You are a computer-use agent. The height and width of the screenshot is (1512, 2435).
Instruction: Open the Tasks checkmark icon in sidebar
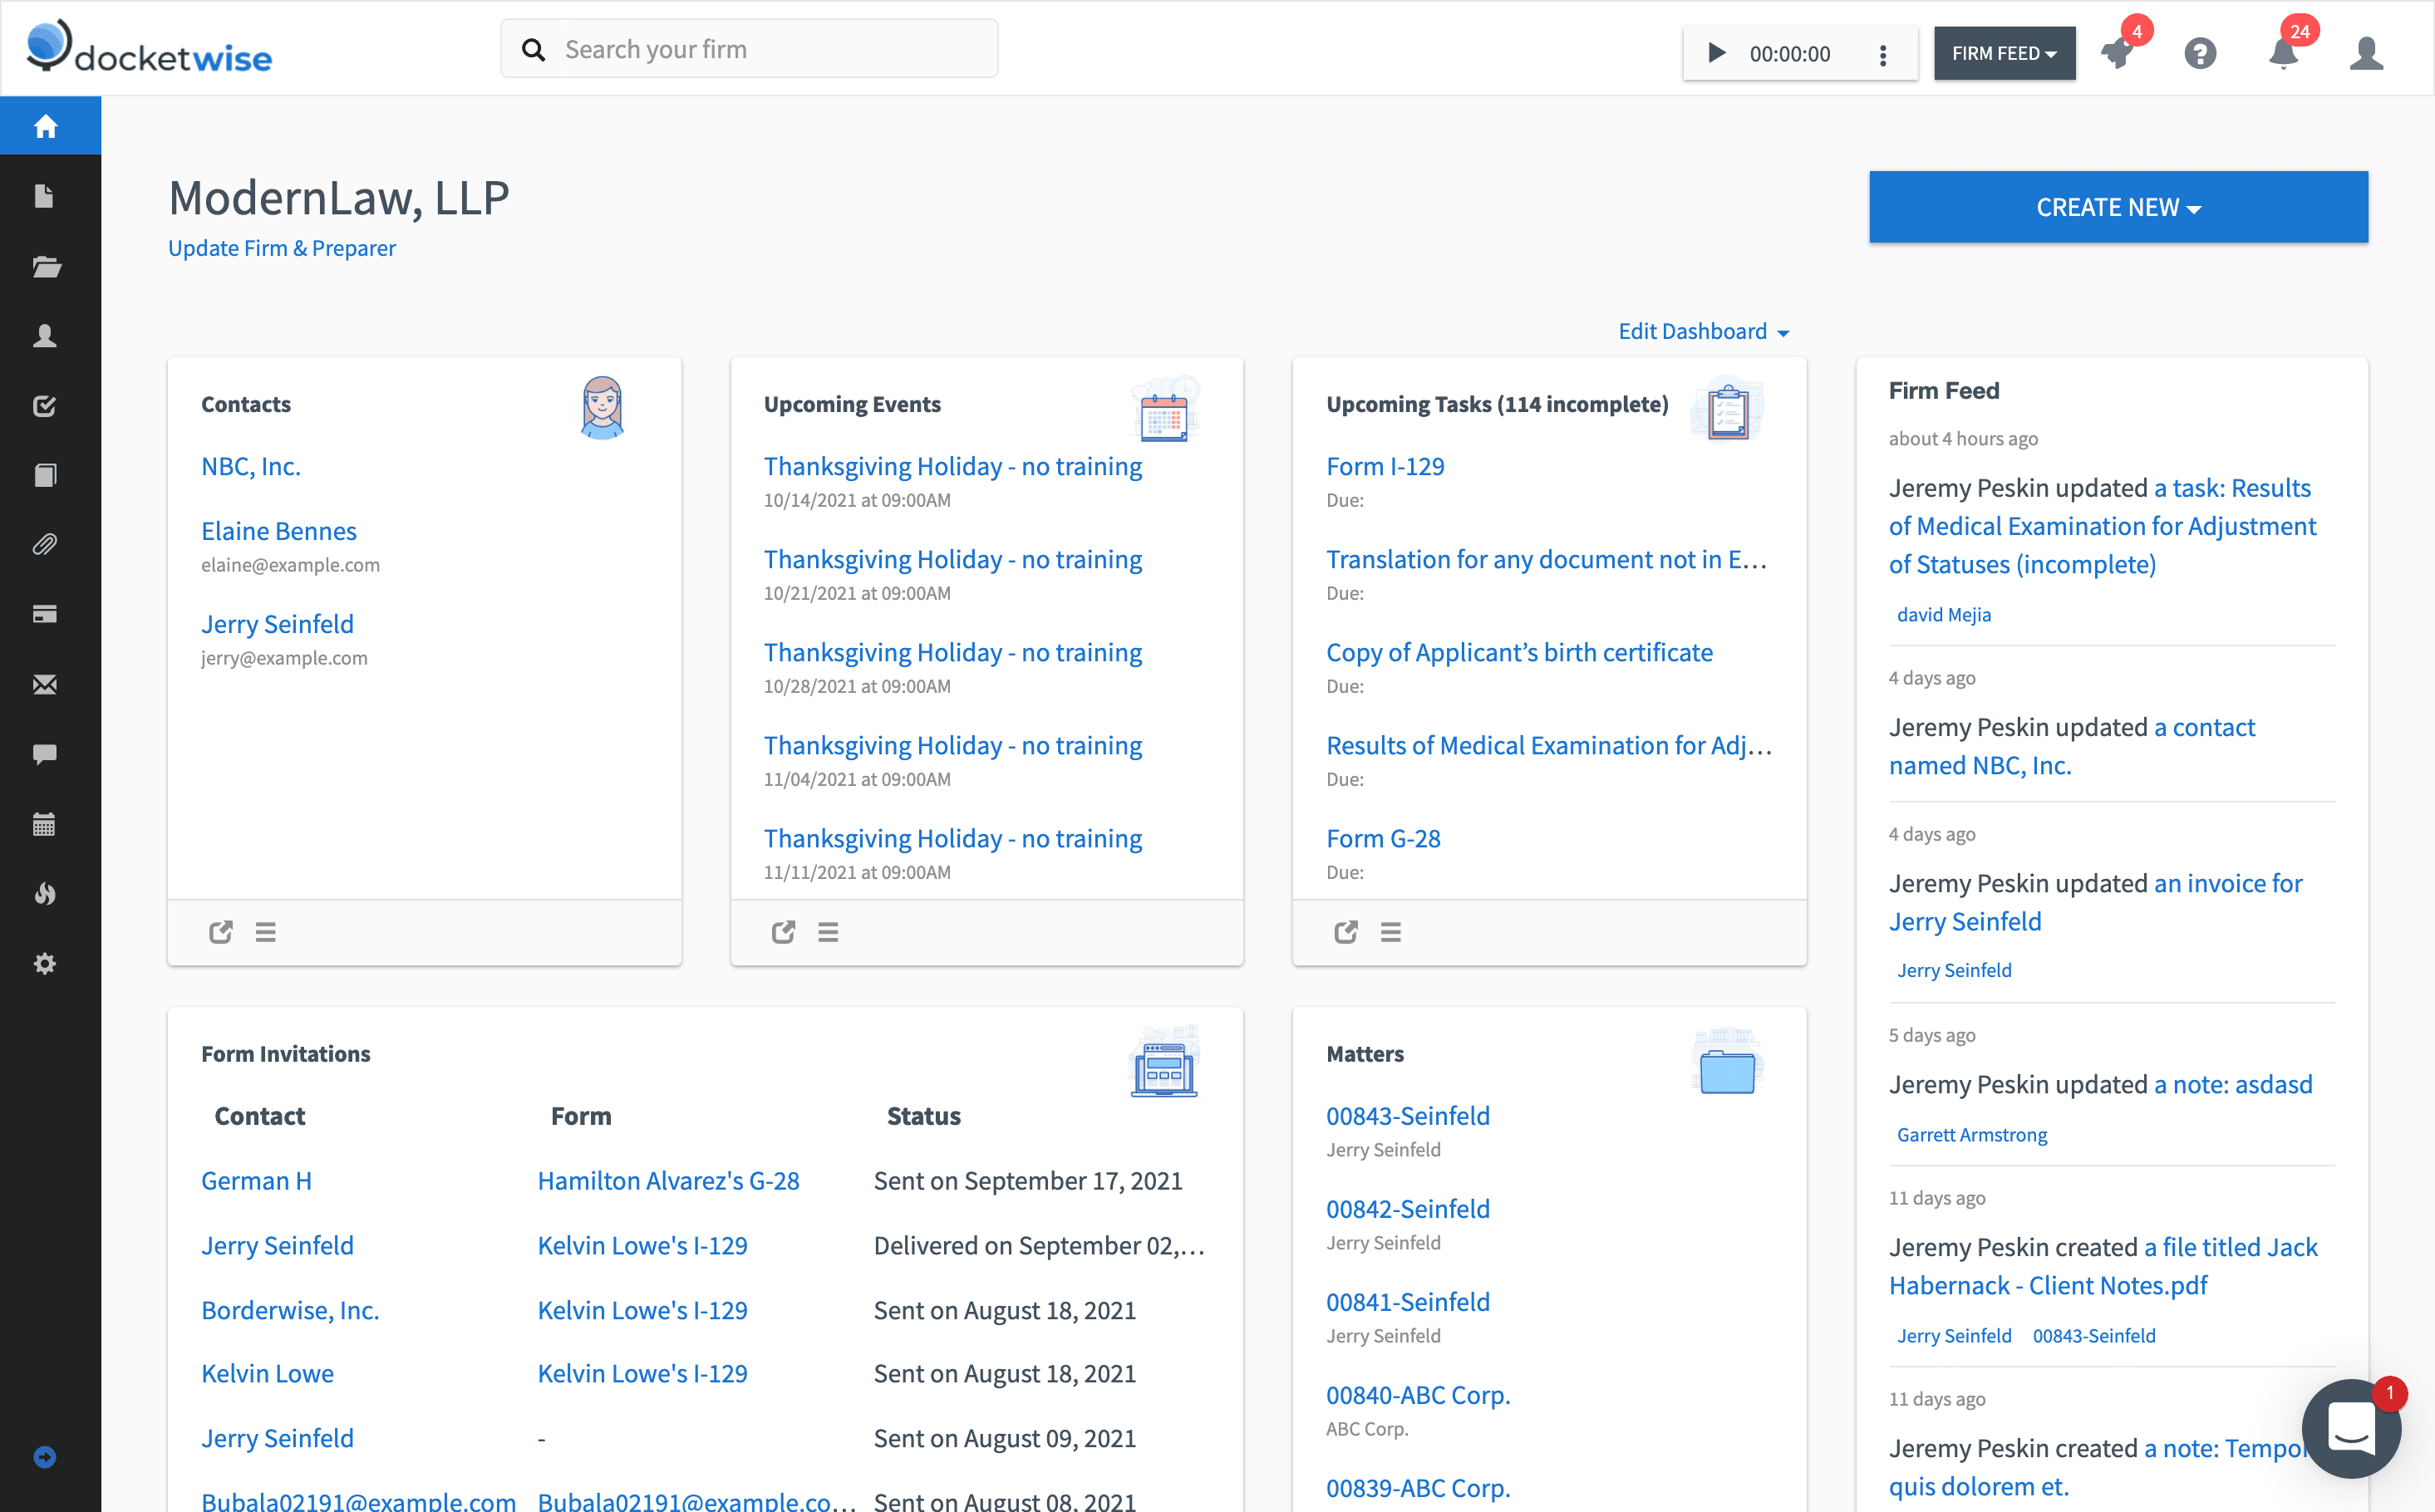click(45, 405)
